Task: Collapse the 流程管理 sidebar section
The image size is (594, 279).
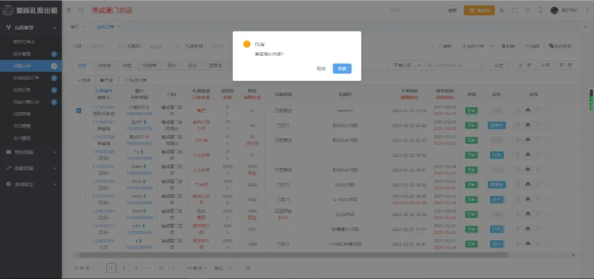Action: [30, 27]
